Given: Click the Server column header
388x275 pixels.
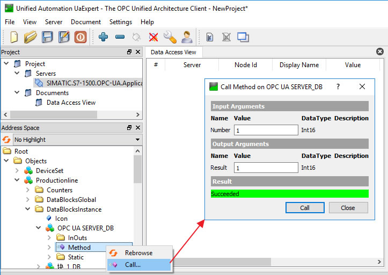Looking at the screenshot, I should point(192,65).
